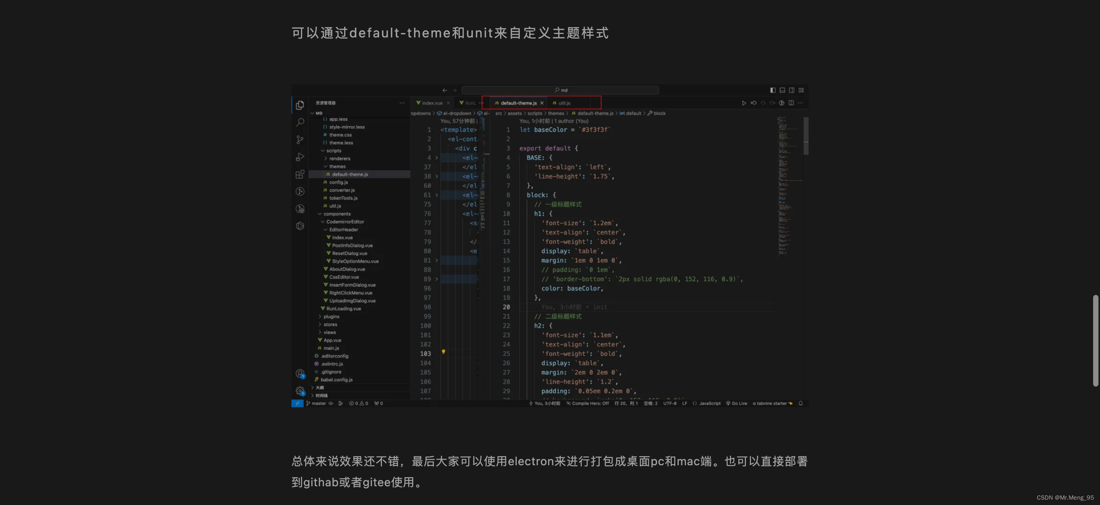This screenshot has height=505, width=1100.
Task: Close the default-theme.js tab
Action: [x=542, y=103]
